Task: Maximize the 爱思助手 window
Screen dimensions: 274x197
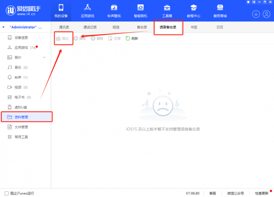Action: (x=265, y=2)
